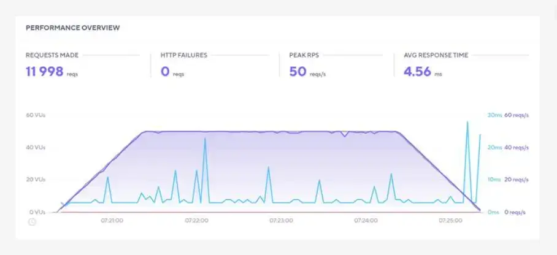
Task: Click the 'HTTP FAILURES' label
Action: click(x=183, y=55)
